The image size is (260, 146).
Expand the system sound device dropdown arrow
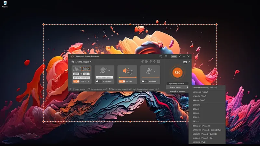pos(132,71)
